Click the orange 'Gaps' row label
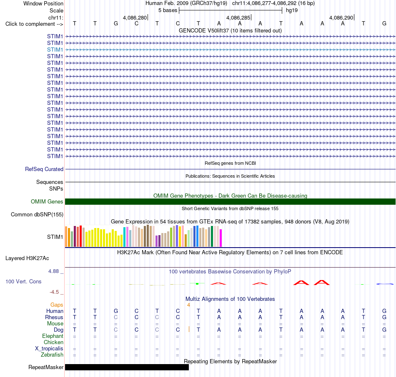This screenshot has width=396, height=377. [x=57, y=305]
